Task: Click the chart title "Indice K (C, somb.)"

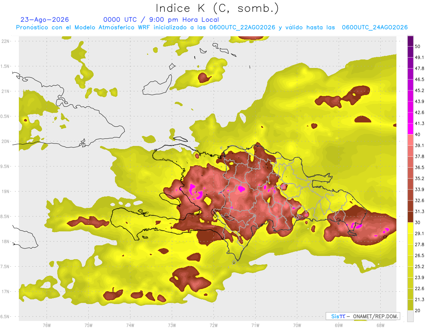Action: point(217,8)
